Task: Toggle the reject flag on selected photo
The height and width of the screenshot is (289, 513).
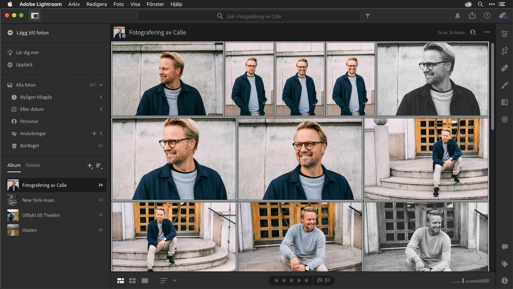Action: pyautogui.click(x=328, y=280)
